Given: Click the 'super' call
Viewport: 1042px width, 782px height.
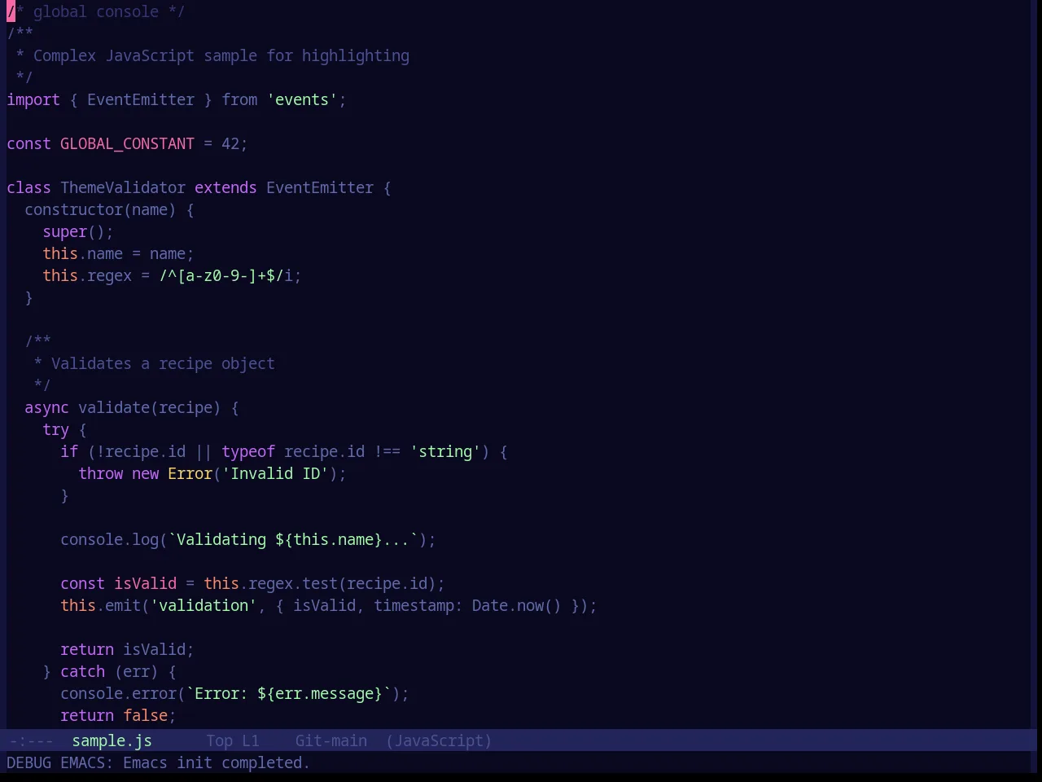Looking at the screenshot, I should click(x=64, y=231).
